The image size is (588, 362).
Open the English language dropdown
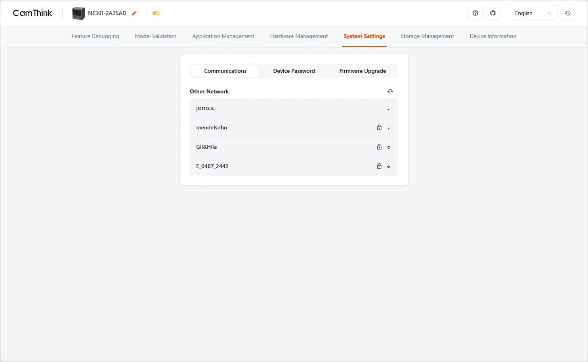pyautogui.click(x=533, y=13)
